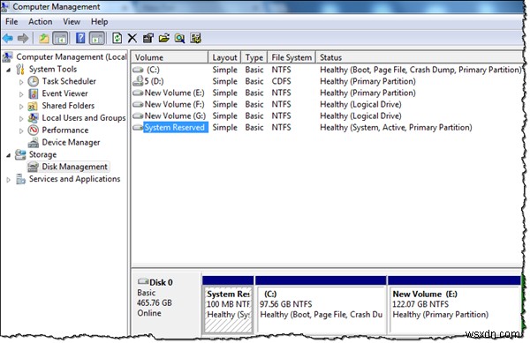The width and height of the screenshot is (530, 343).
Task: Click the Local Users and Groups icon
Action: [x=34, y=118]
